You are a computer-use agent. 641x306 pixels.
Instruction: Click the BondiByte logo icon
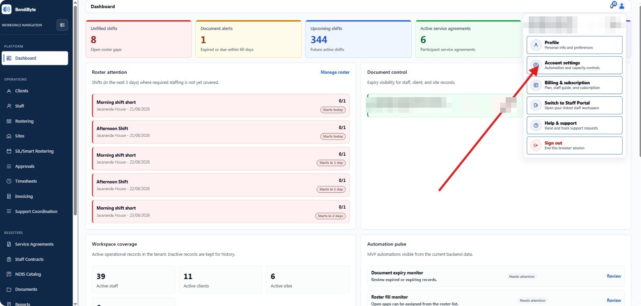coord(7,9)
